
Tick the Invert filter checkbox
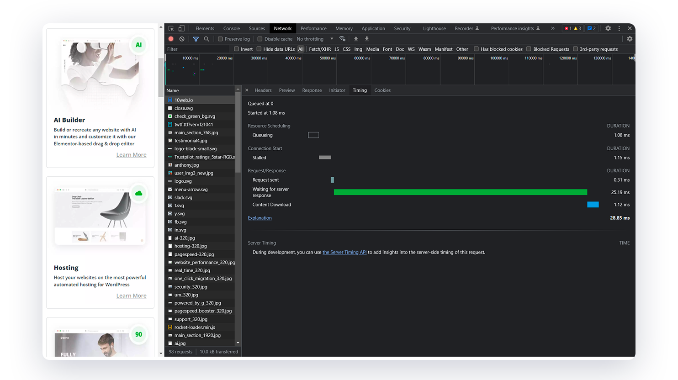(x=237, y=49)
